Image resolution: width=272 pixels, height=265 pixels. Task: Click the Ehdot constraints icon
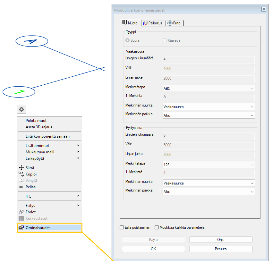(x=21, y=212)
